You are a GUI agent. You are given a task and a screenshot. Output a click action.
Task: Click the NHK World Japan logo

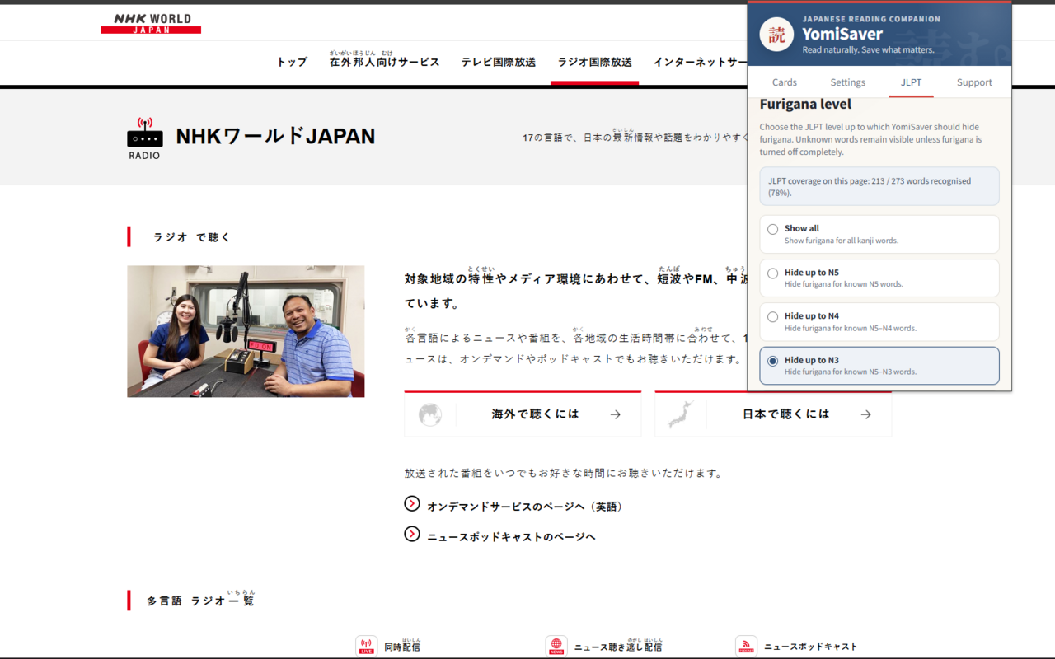click(151, 23)
